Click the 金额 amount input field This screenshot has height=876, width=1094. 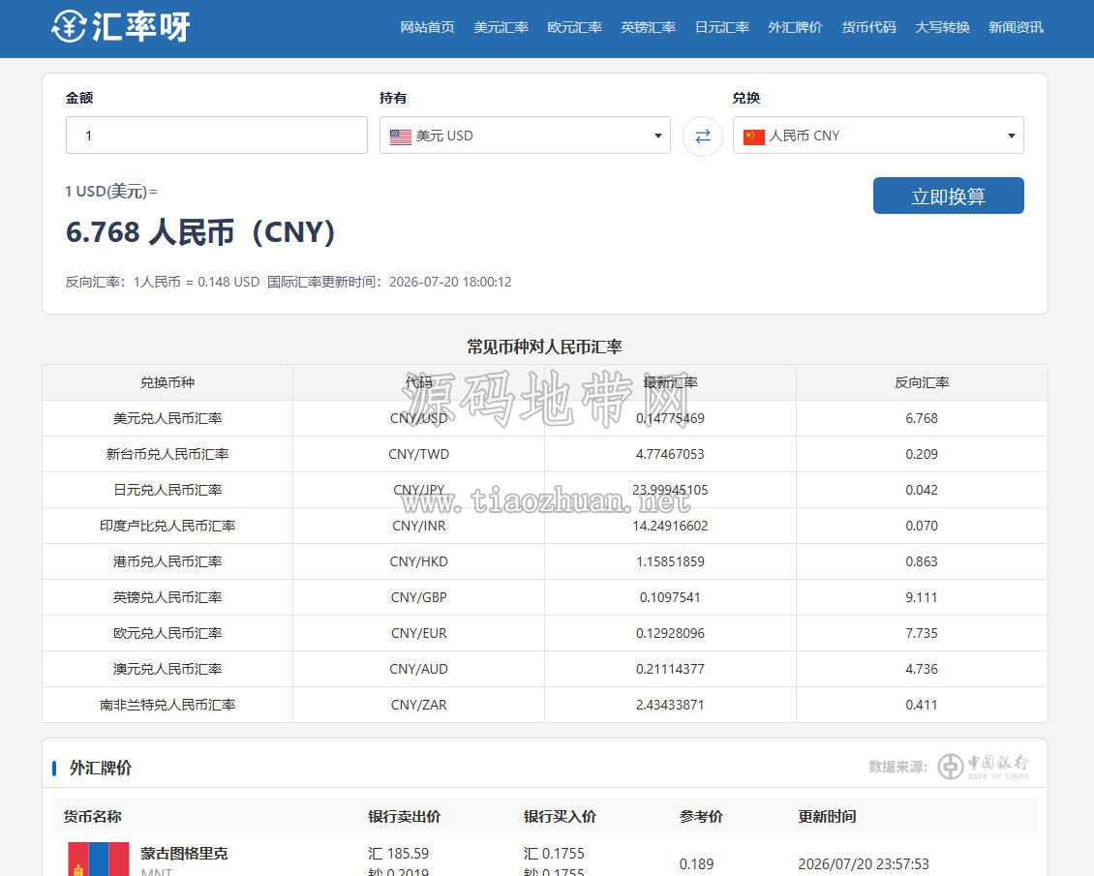[x=216, y=136]
